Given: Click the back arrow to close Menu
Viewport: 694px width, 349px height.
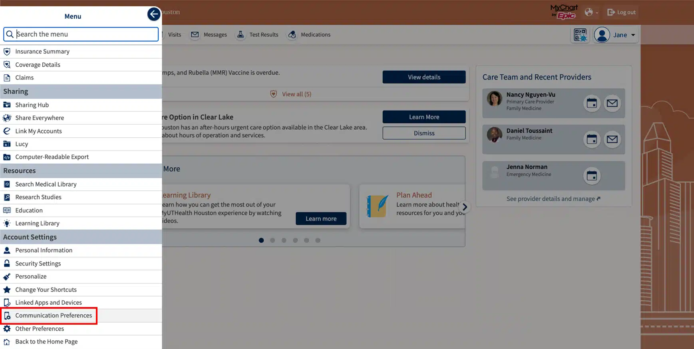Looking at the screenshot, I should pos(154,14).
